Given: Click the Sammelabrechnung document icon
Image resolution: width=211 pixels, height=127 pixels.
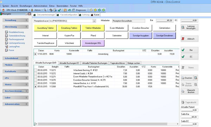Looking at the screenshot, I should 6,36.
